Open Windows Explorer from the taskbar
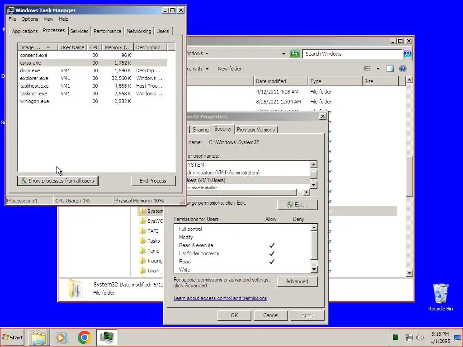 pyautogui.click(x=39, y=338)
